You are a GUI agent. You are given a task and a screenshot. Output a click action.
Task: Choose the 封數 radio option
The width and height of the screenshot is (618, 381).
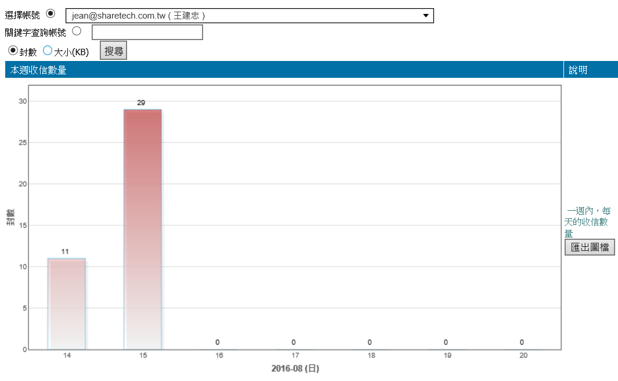[13, 51]
